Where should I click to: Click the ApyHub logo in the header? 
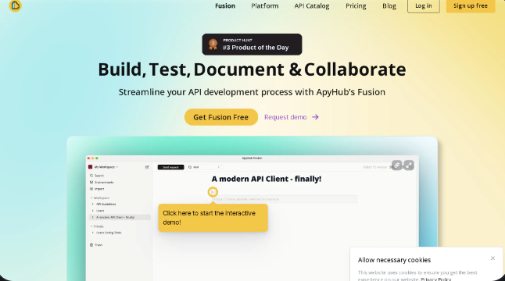point(15,5)
